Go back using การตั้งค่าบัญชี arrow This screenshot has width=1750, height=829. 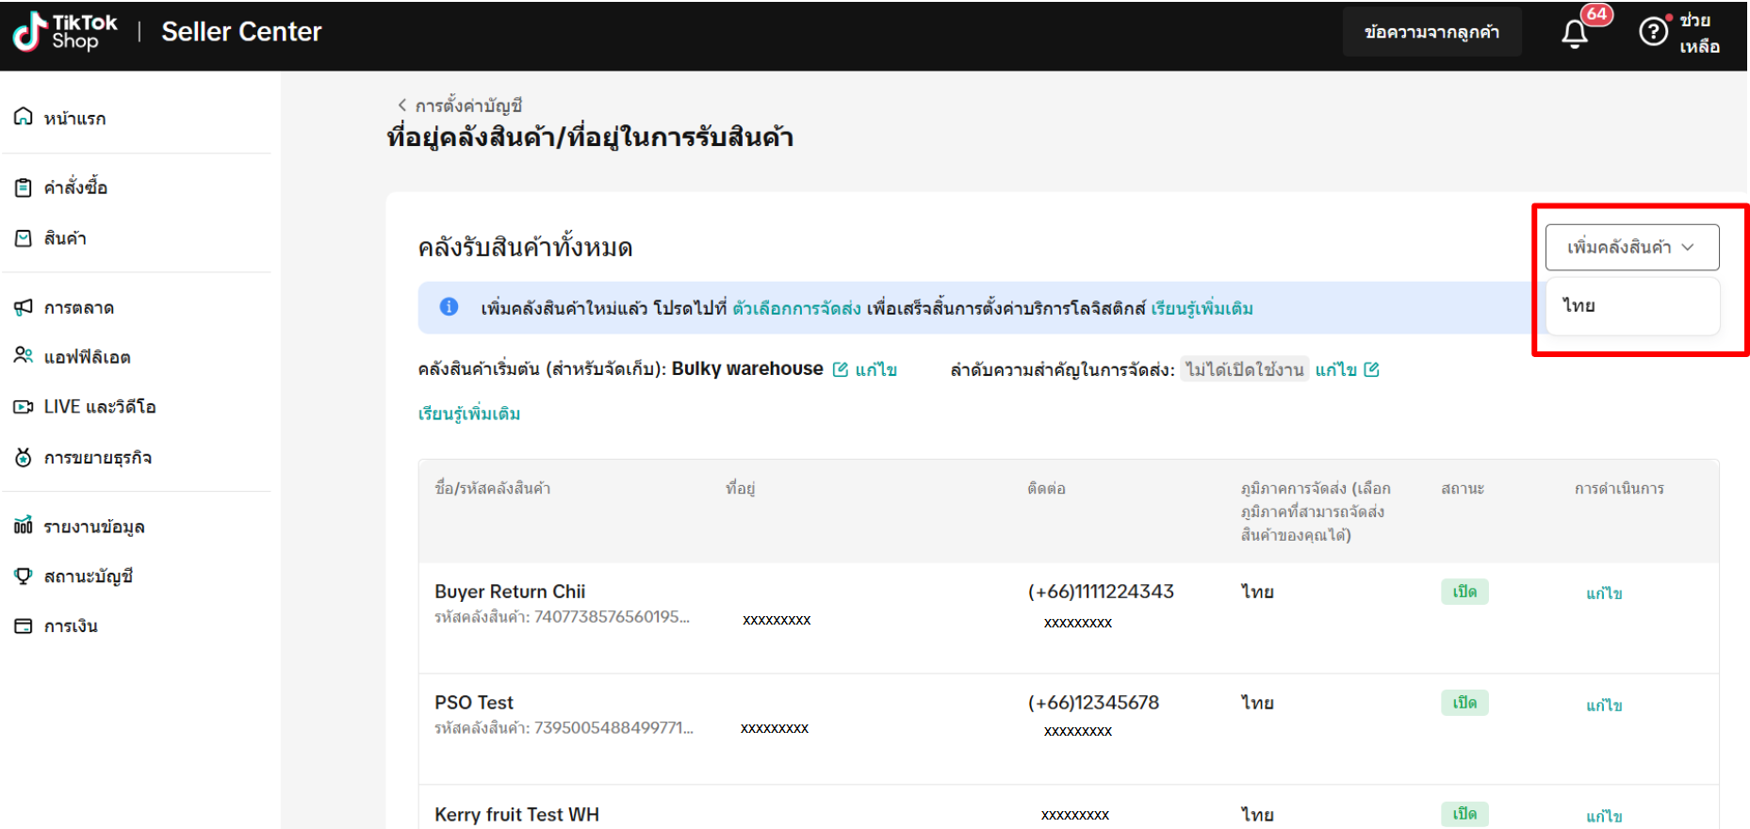click(x=402, y=106)
